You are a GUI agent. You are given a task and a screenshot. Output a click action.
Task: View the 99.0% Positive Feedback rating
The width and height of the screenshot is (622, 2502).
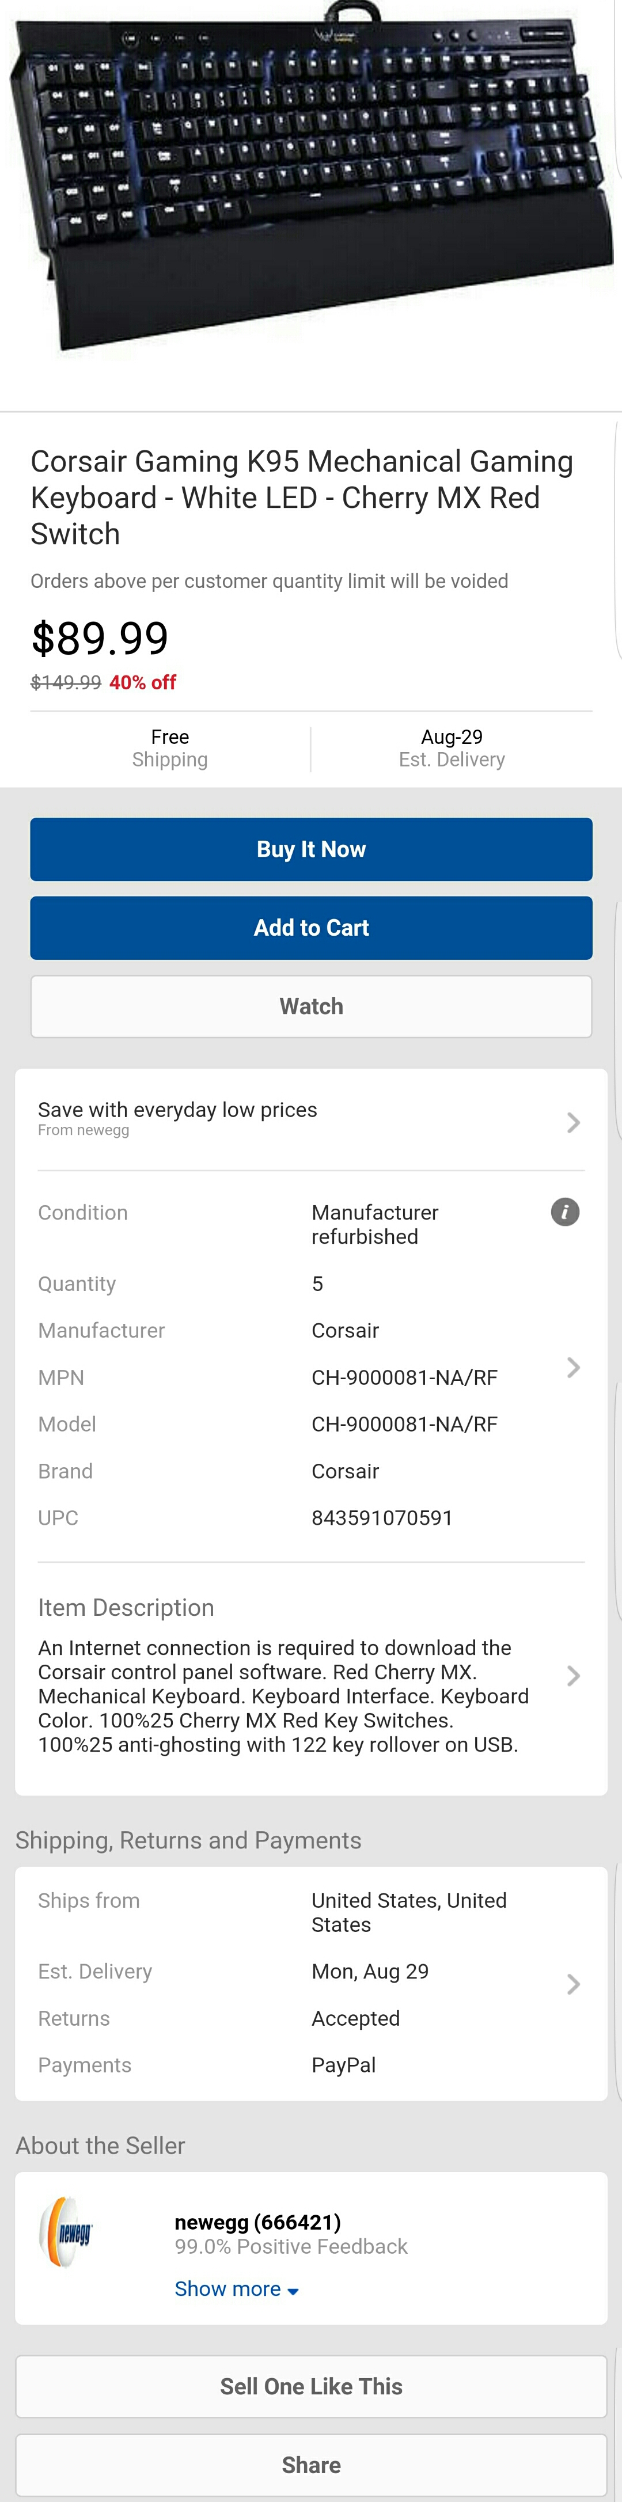pyautogui.click(x=291, y=2246)
